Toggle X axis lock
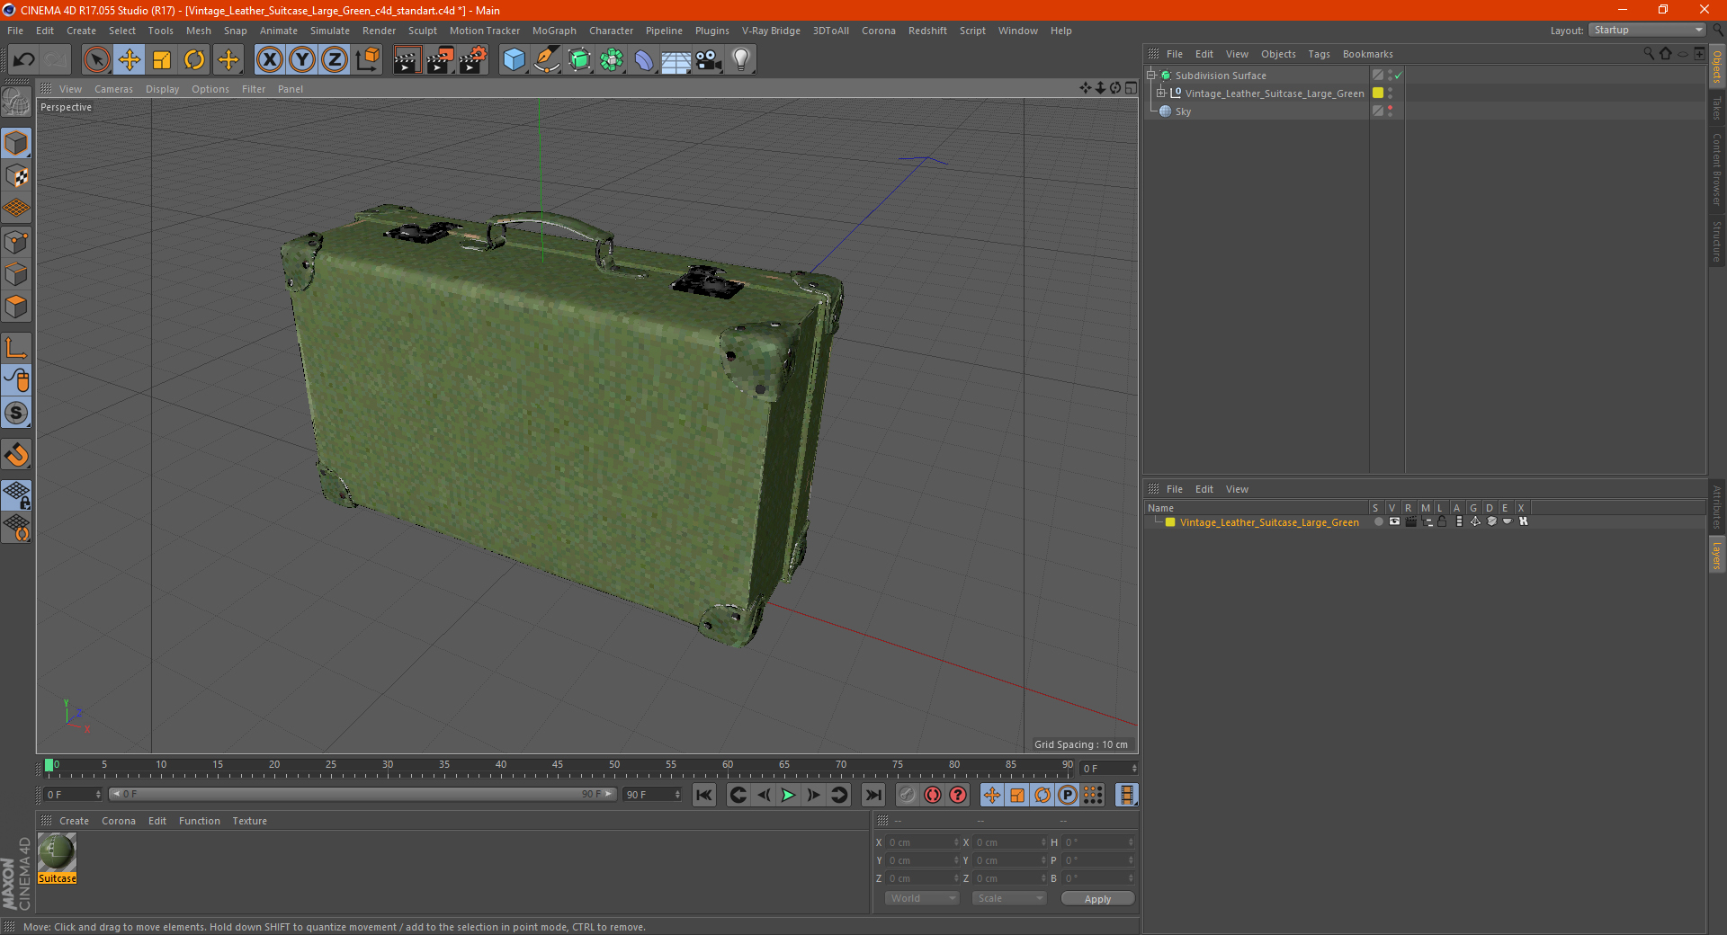The width and height of the screenshot is (1727, 935). 269,60
